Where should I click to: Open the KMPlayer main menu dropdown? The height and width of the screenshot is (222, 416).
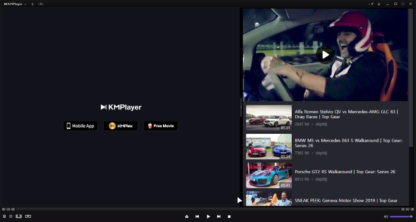(15, 4)
